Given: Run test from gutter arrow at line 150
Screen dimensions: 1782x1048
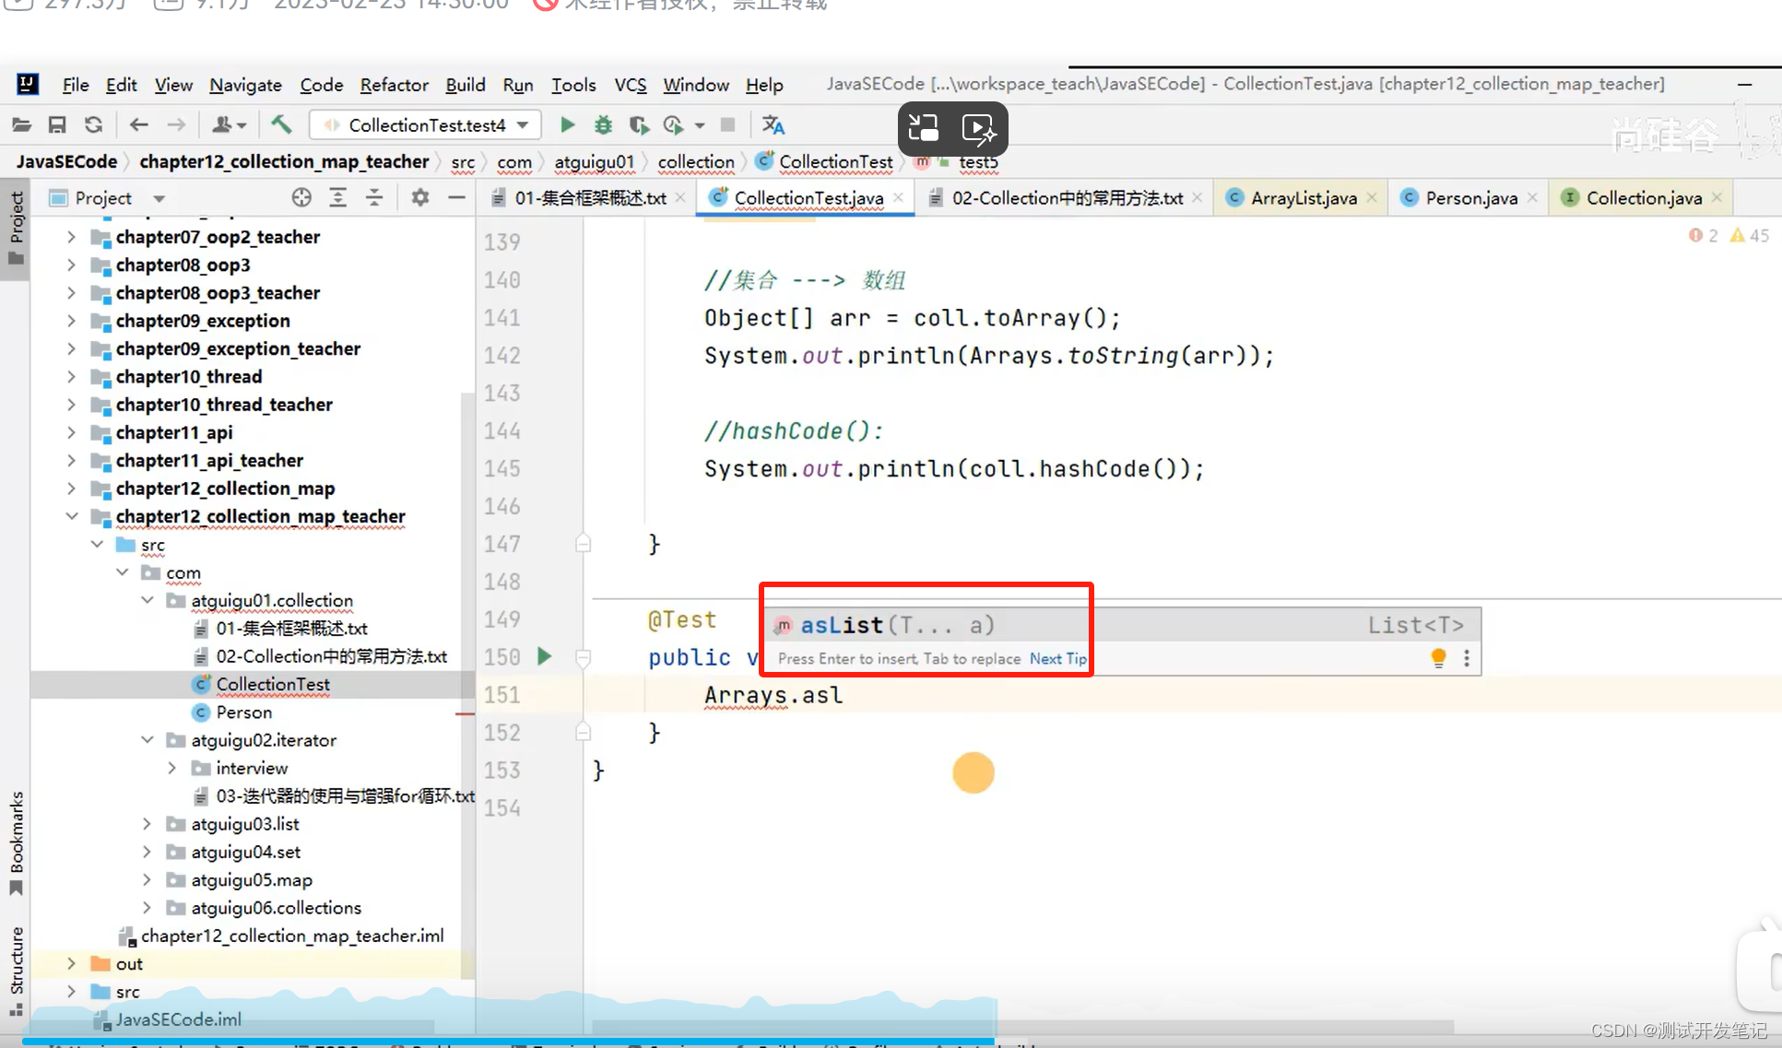Looking at the screenshot, I should 544,656.
